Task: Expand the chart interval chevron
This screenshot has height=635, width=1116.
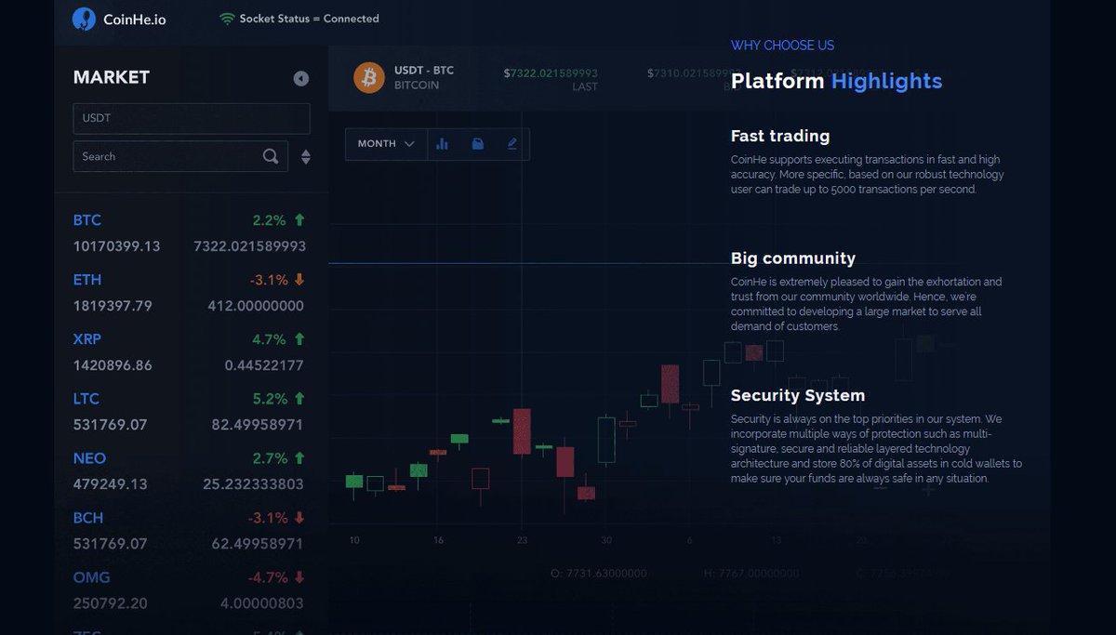Action: (x=407, y=143)
